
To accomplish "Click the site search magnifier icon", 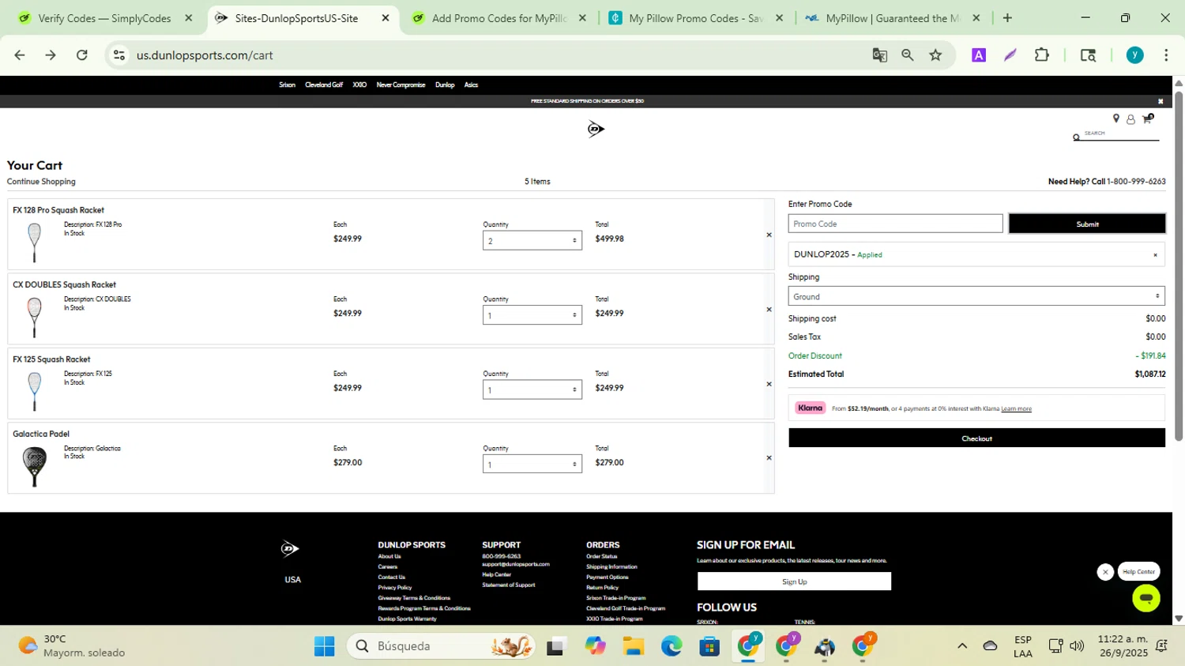I will click(1076, 137).
